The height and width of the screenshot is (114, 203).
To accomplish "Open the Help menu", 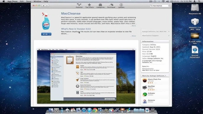I will coord(46,1).
